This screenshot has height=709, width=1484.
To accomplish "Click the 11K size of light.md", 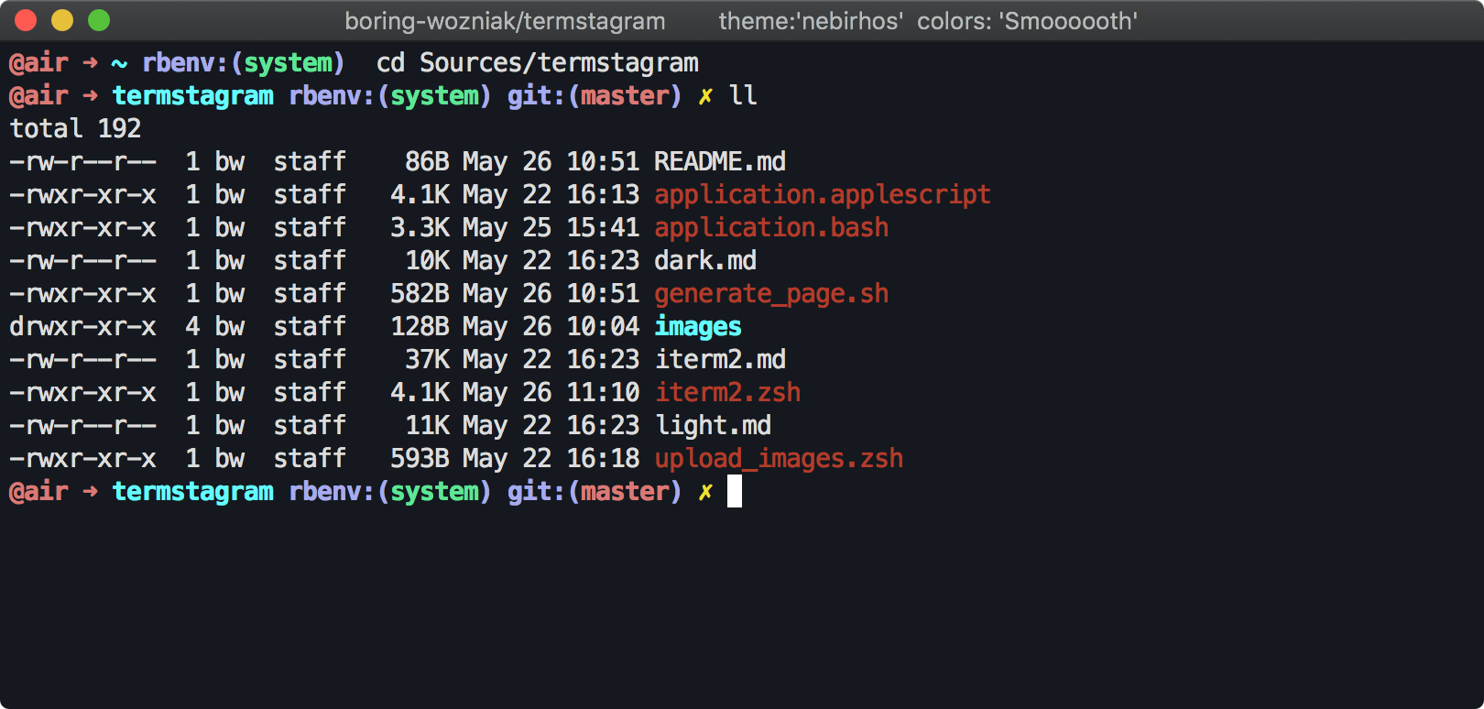I will pos(427,426).
